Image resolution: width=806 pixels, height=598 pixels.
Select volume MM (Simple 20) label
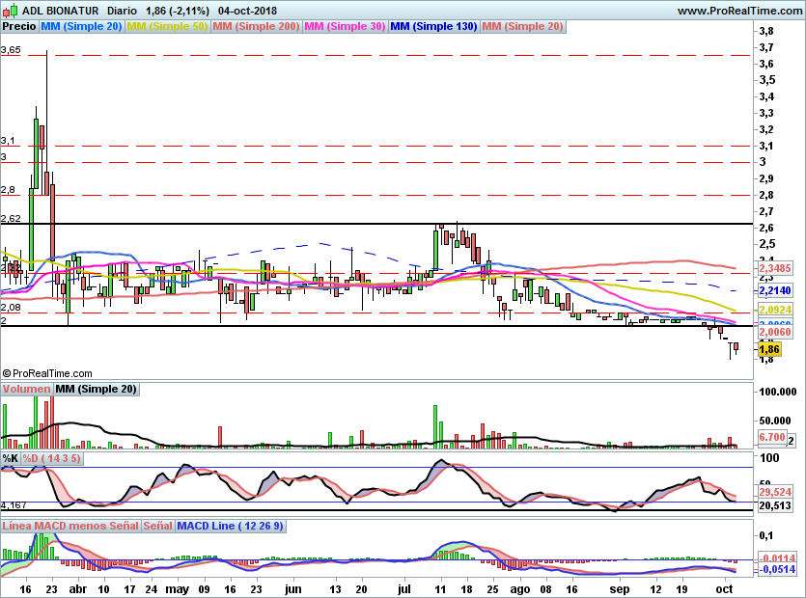coord(97,389)
